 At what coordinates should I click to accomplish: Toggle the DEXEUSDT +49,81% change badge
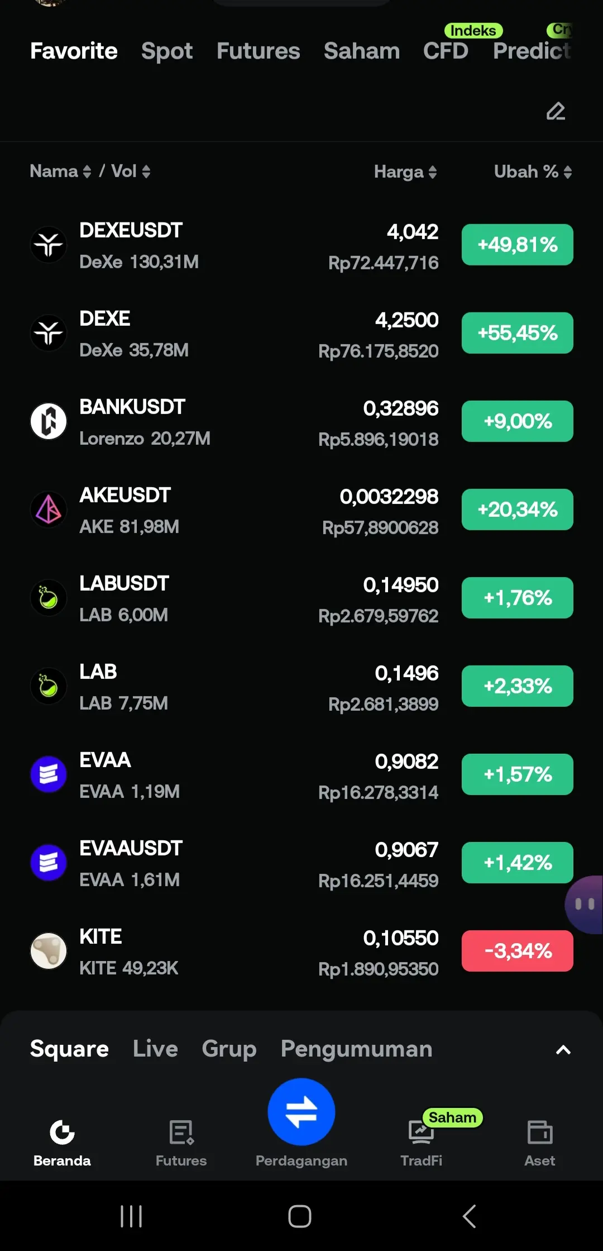pyautogui.click(x=517, y=245)
